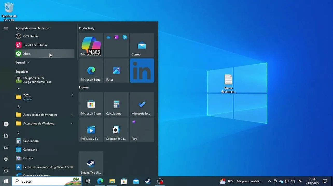Open File Explorer from taskbar
This screenshot has width=333, height=186.
point(112,181)
